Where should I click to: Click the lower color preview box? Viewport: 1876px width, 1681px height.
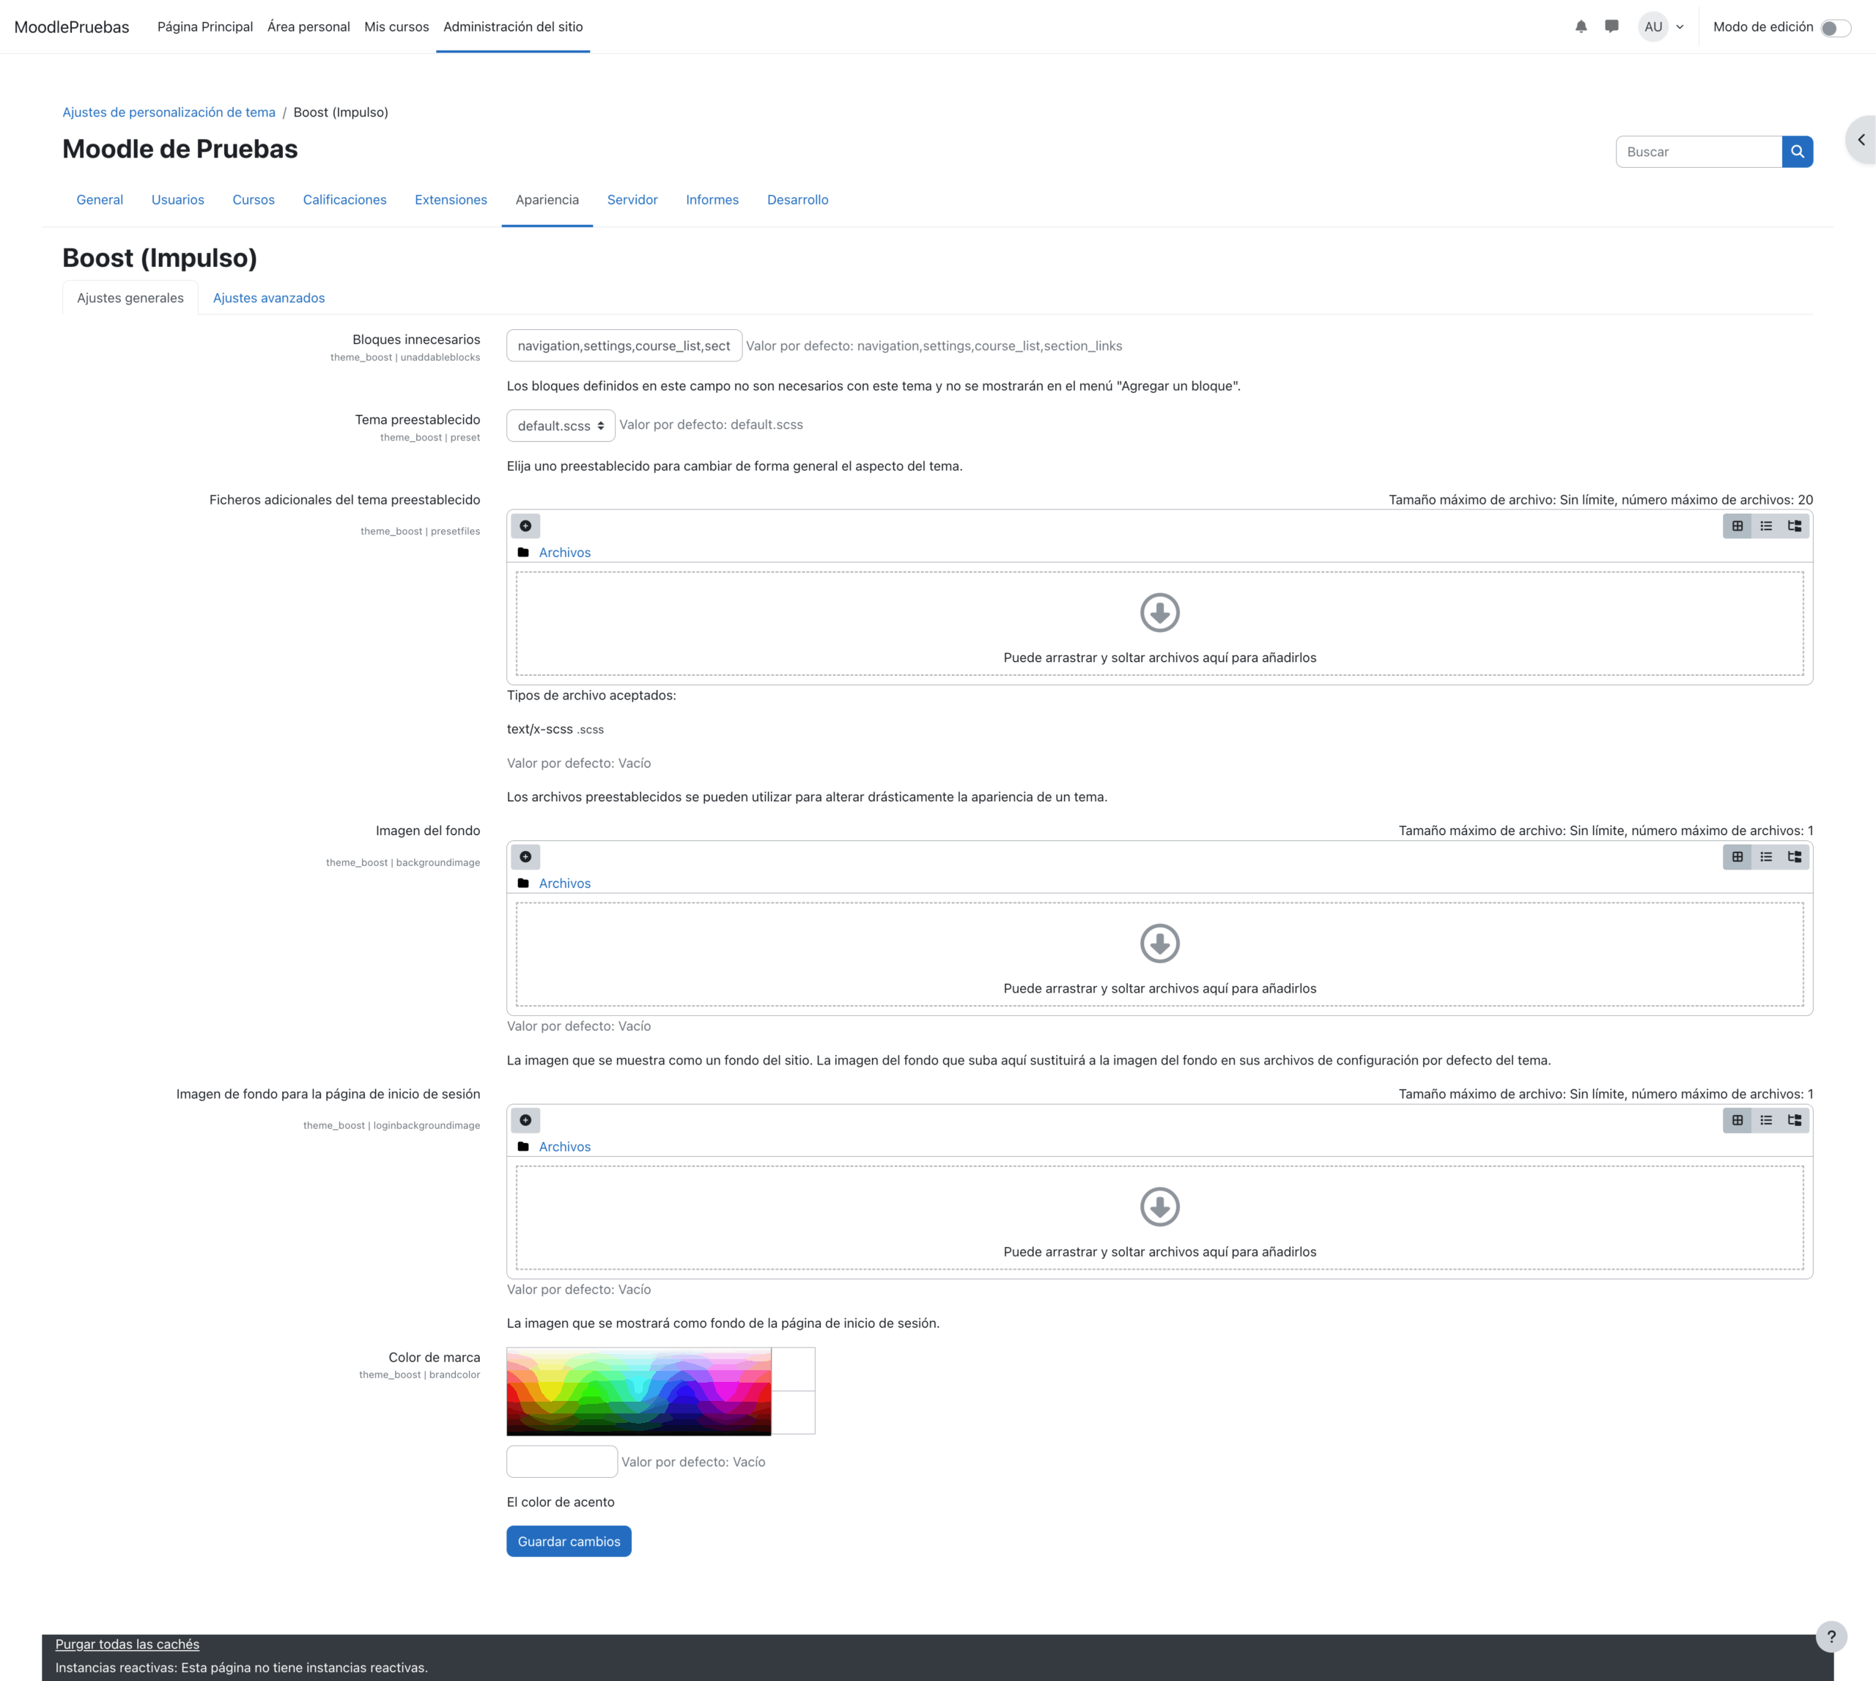tap(793, 1412)
